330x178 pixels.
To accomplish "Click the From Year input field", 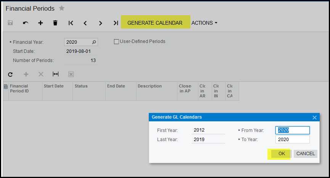I will tap(292, 130).
